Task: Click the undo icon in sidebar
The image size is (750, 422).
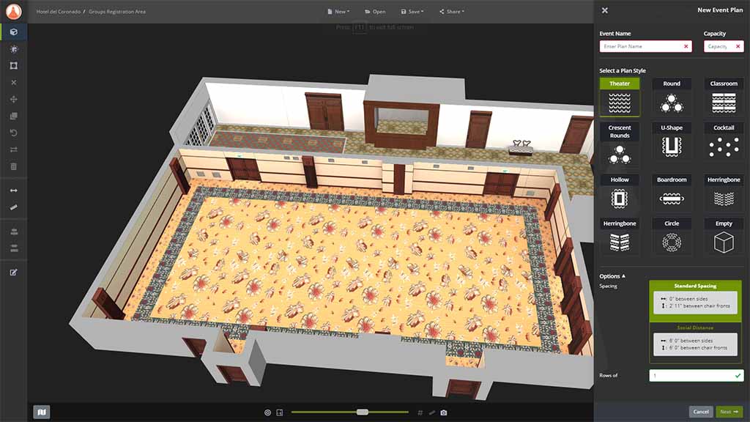Action: pos(15,133)
